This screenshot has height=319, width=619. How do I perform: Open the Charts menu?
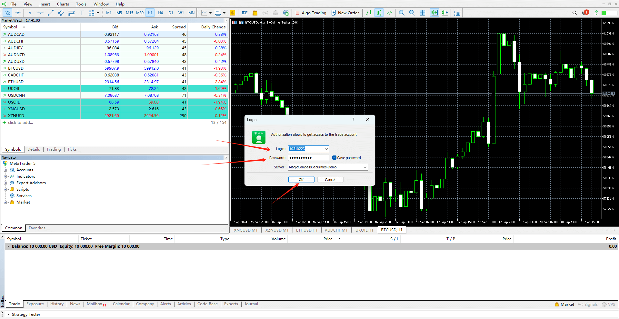(63, 4)
